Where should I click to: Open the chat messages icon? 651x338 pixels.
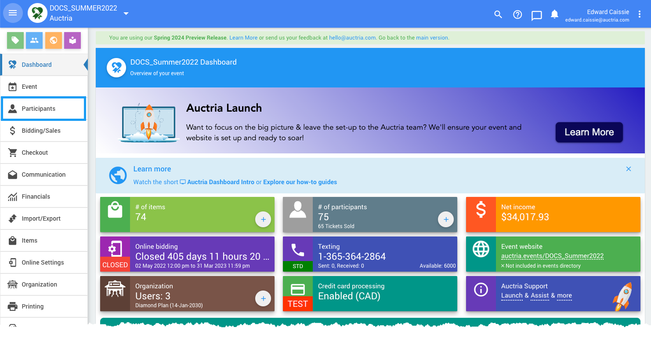536,15
